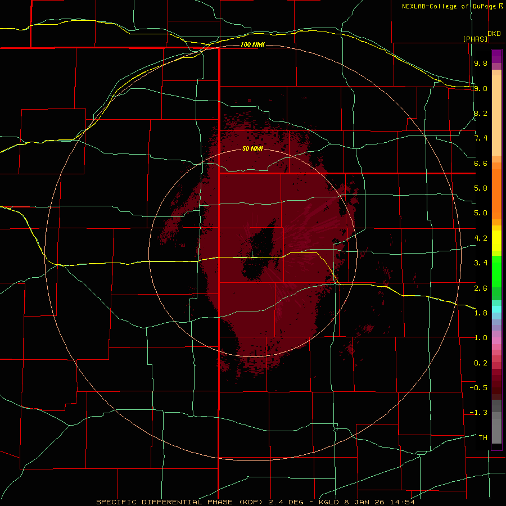This screenshot has height=506, width=506.
Task: Click the 100 NMI range ring label
Action: (252, 44)
